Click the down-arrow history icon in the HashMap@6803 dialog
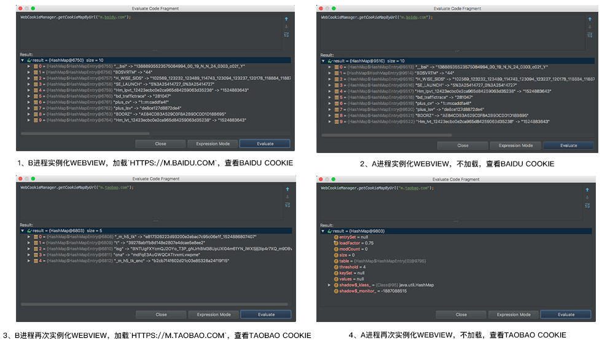Screen dimensions: 610x346 click(287, 197)
